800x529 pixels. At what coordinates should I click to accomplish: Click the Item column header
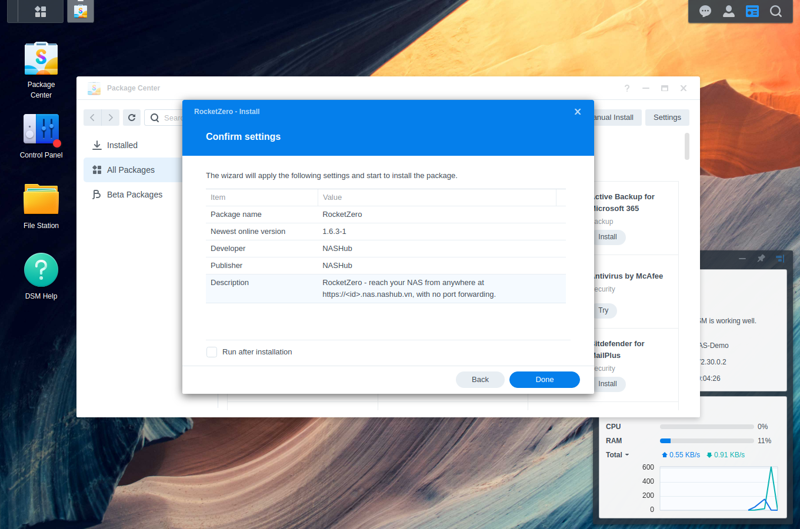coord(262,197)
